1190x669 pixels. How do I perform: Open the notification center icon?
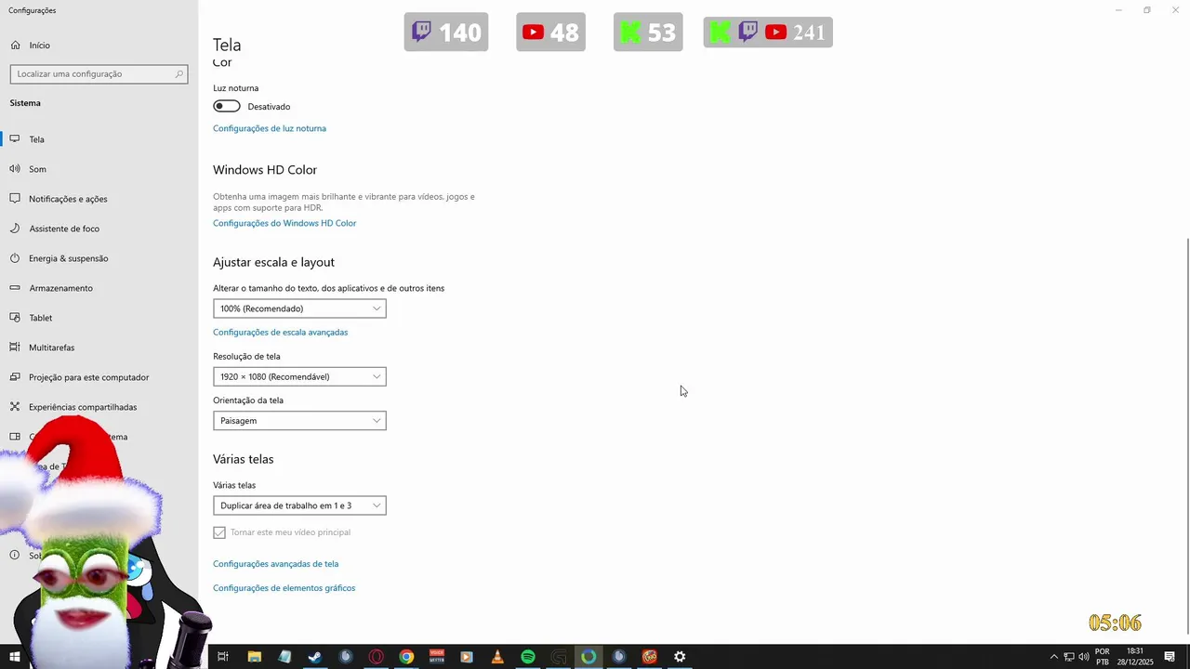(1170, 657)
